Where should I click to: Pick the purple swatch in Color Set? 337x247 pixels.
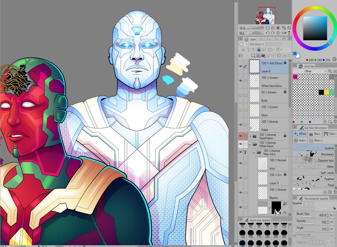coord(295,77)
